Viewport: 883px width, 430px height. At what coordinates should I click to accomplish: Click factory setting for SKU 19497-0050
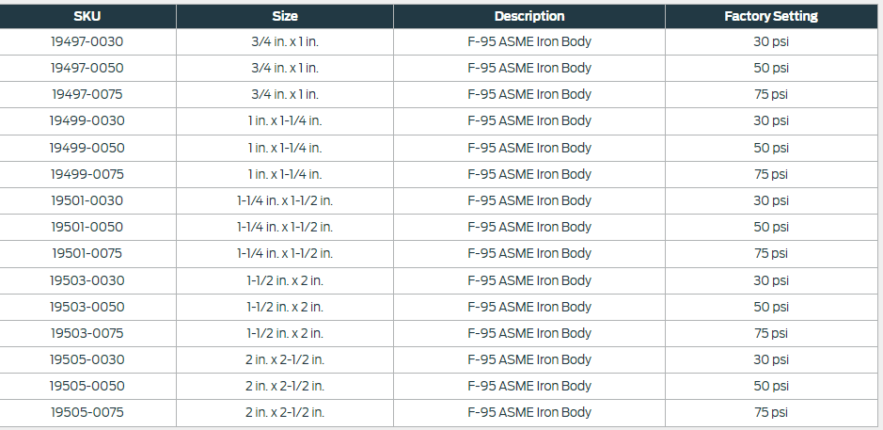[x=771, y=68]
